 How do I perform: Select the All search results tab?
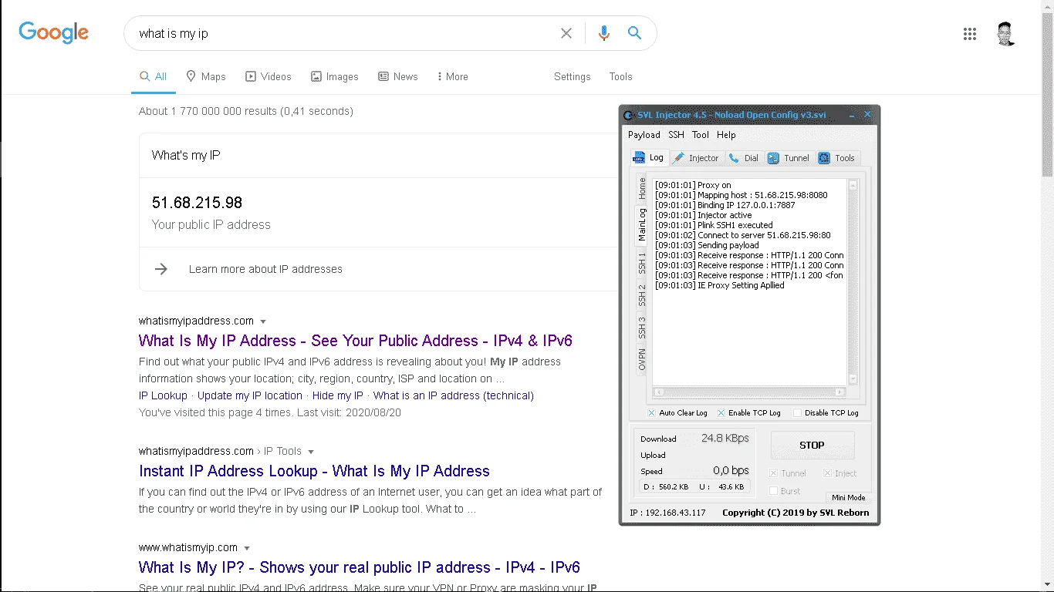[153, 76]
